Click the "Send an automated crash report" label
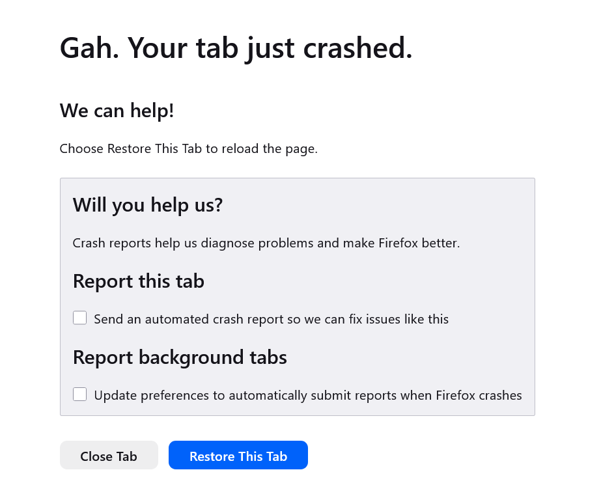 point(271,320)
